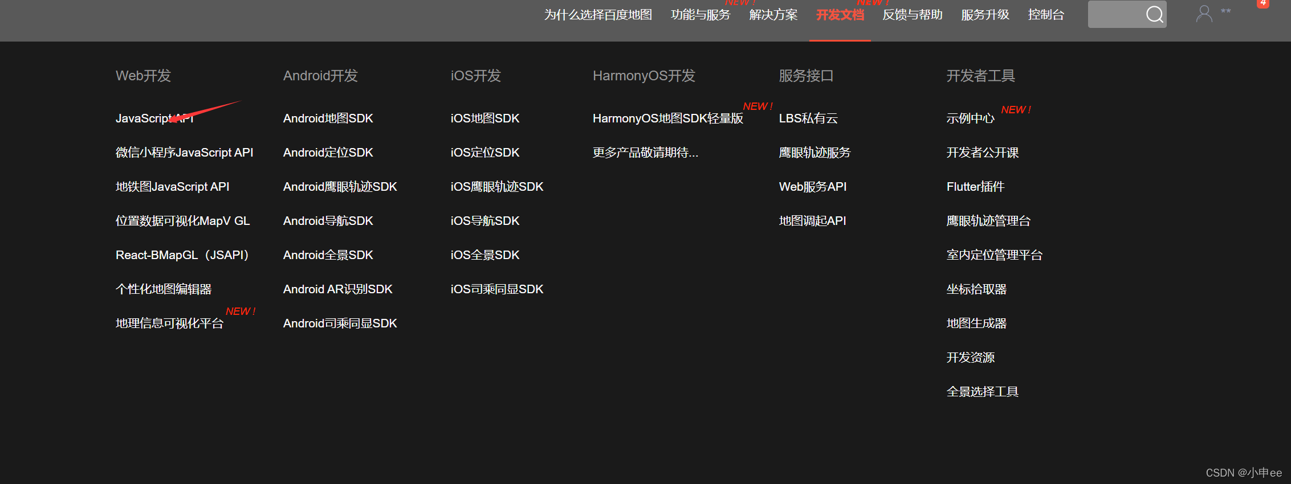Open 鹰眼轨迹服务 link
The height and width of the screenshot is (484, 1291).
click(x=814, y=153)
